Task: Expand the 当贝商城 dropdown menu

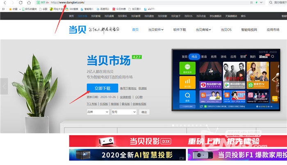Action: [x=203, y=29]
